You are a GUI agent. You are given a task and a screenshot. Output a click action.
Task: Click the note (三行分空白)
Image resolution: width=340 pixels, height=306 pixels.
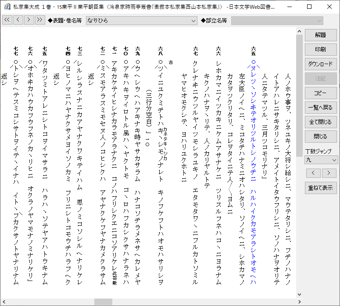click(149, 109)
